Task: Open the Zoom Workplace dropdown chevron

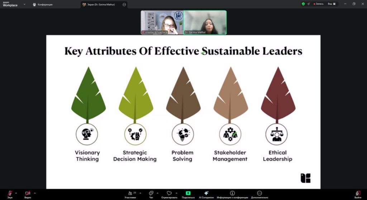Action: tap(24, 4)
